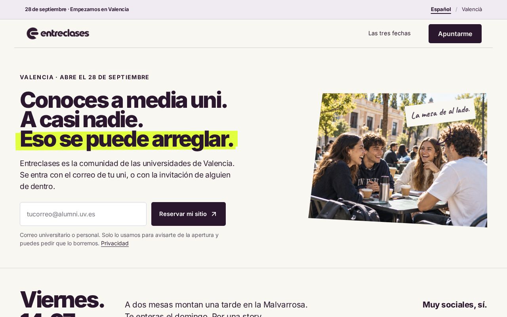507x317 pixels.
Task: Click the 'A casi nadie.' headline line
Action: [x=81, y=120]
